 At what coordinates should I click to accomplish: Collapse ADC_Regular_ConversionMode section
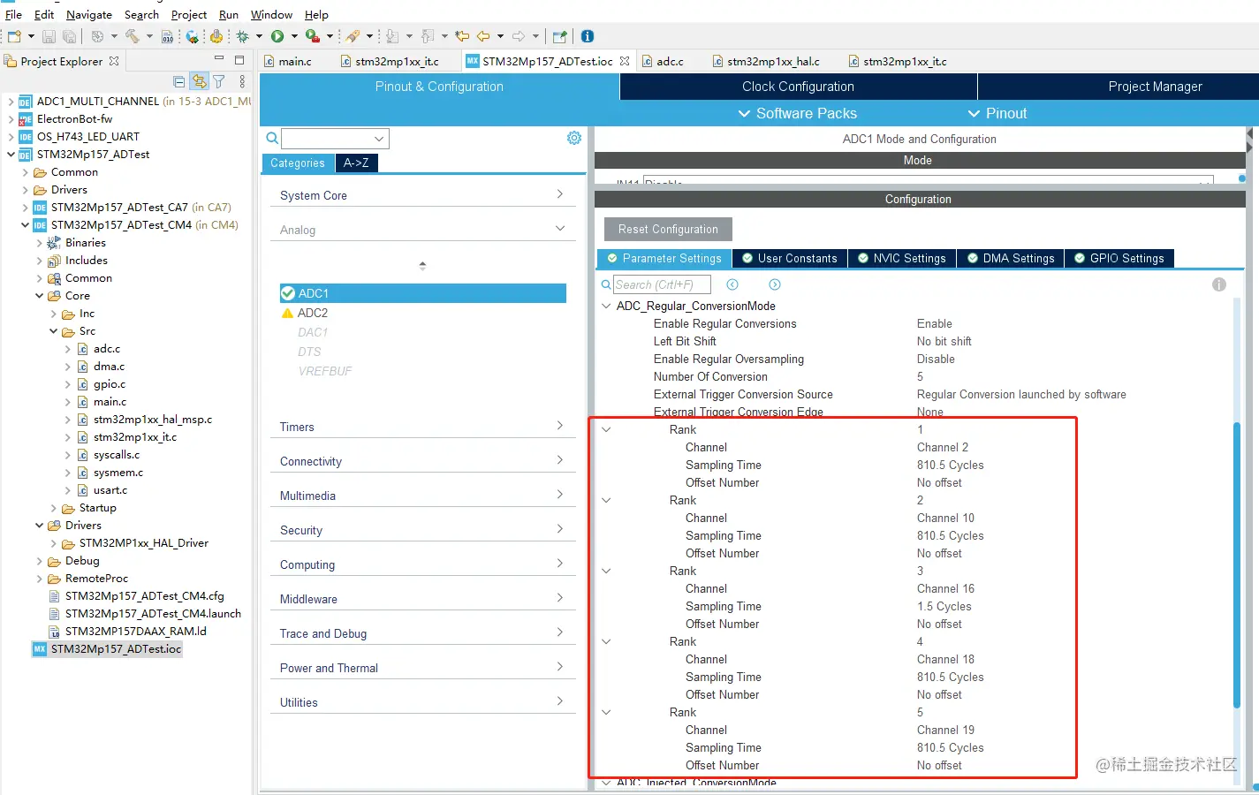606,307
